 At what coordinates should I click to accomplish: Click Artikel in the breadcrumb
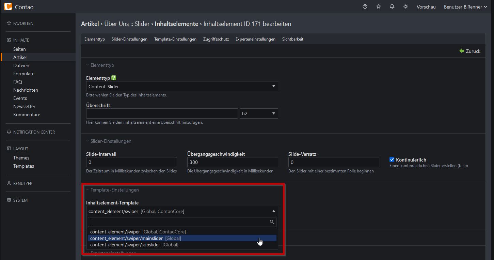point(90,24)
